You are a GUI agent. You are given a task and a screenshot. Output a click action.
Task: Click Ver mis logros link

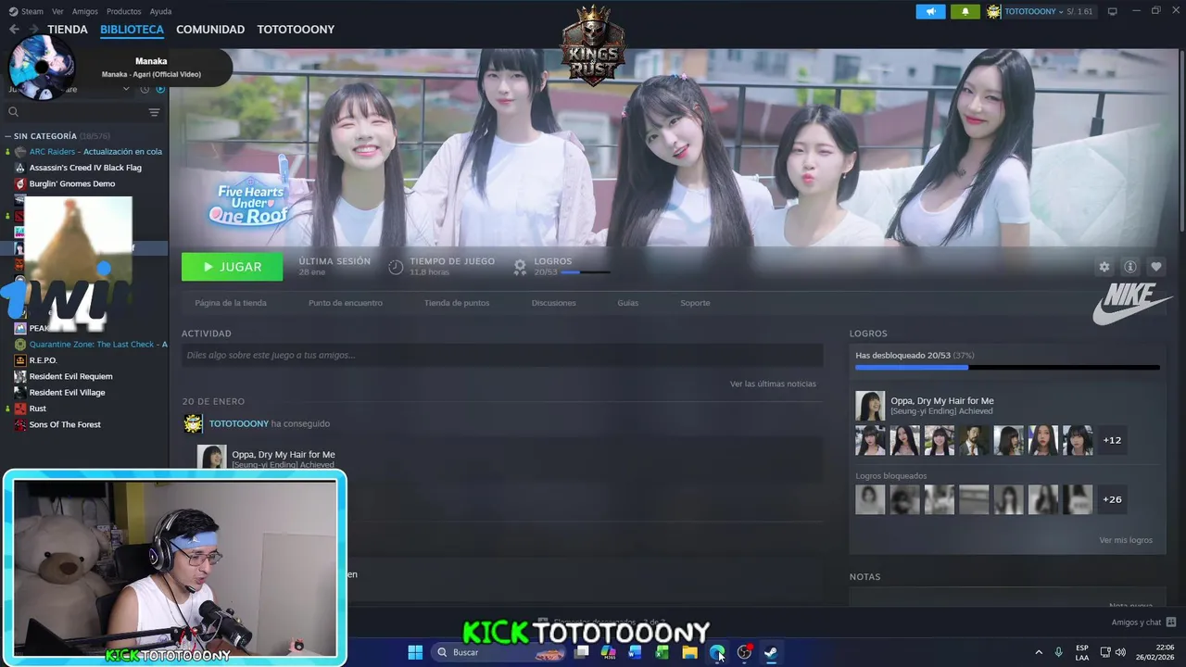coord(1126,540)
